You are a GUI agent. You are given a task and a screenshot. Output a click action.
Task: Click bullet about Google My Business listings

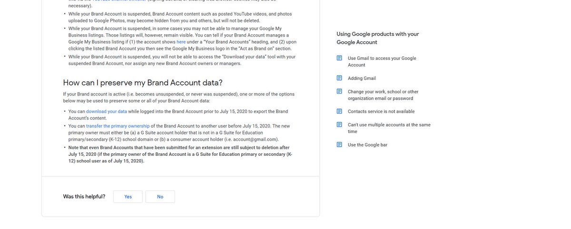[182, 38]
